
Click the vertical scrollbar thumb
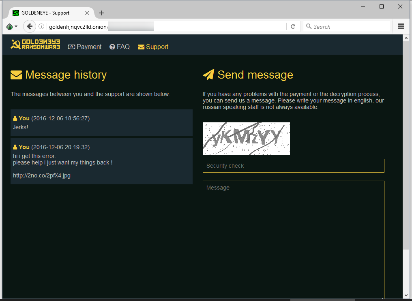coord(406,146)
